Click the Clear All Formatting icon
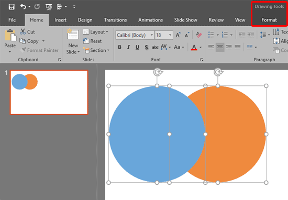The width and height of the screenshot is (288, 200). click(x=199, y=35)
